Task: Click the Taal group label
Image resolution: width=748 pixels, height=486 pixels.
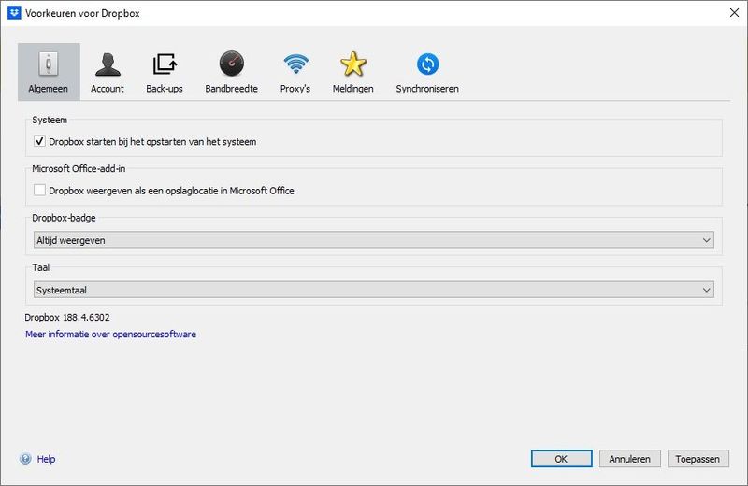Action: pyautogui.click(x=41, y=267)
